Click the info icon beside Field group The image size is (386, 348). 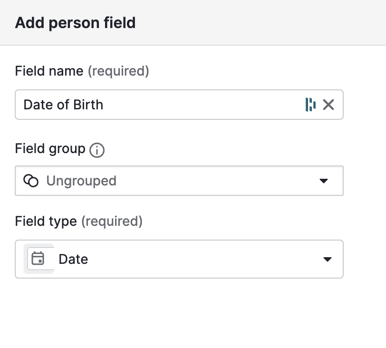click(x=97, y=151)
